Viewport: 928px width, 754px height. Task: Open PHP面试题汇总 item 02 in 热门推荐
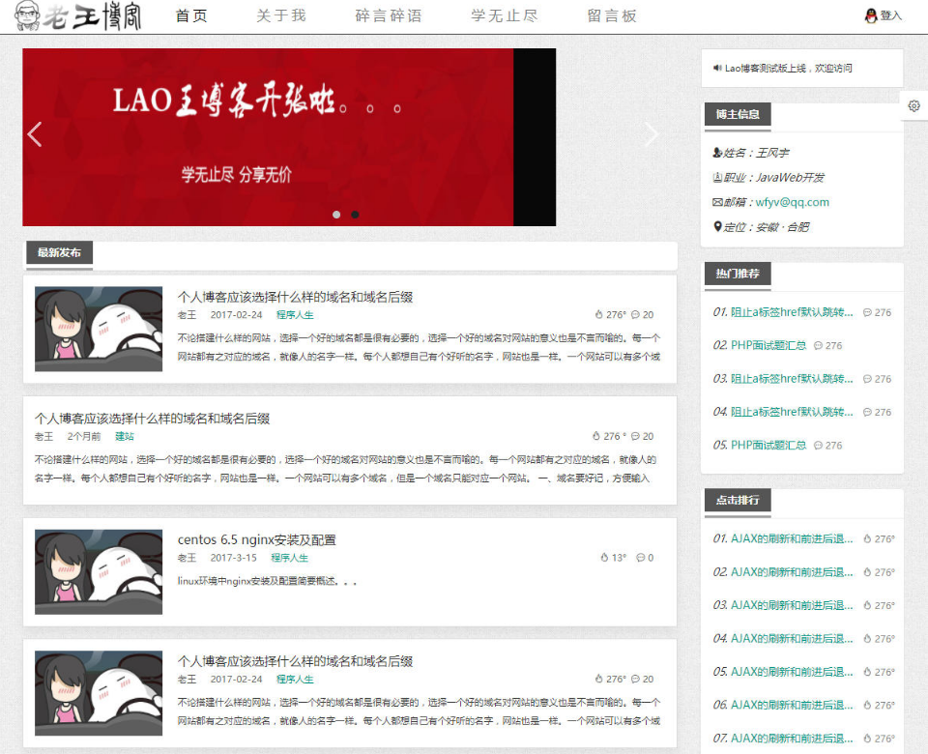[768, 345]
